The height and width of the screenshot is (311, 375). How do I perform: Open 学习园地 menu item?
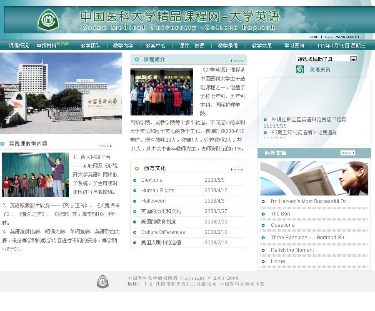coord(294,46)
